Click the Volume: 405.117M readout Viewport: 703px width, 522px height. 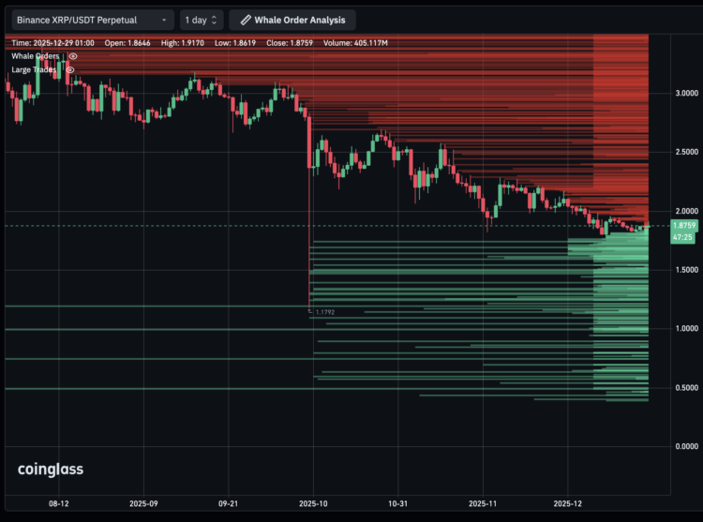[355, 43]
